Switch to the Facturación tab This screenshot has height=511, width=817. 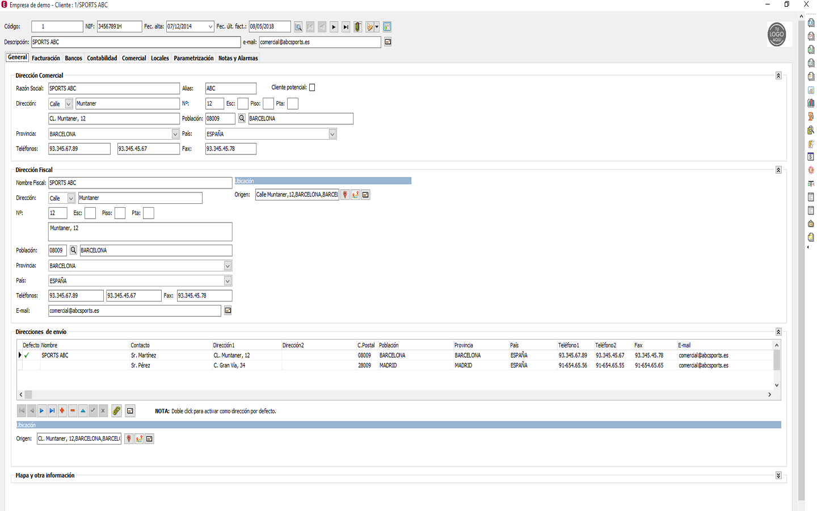(46, 58)
